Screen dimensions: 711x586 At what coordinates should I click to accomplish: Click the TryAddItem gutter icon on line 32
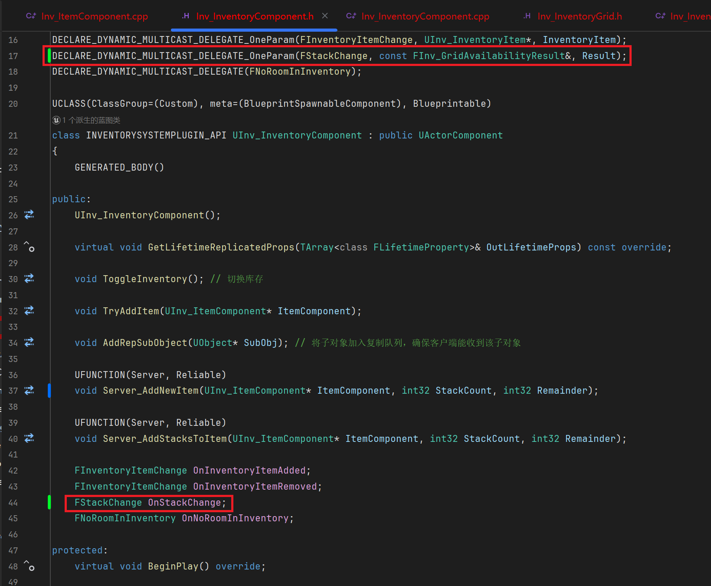(29, 311)
